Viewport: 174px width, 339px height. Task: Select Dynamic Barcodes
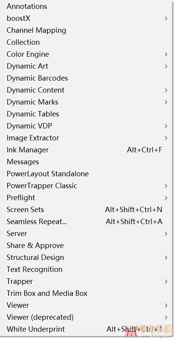pos(86,78)
